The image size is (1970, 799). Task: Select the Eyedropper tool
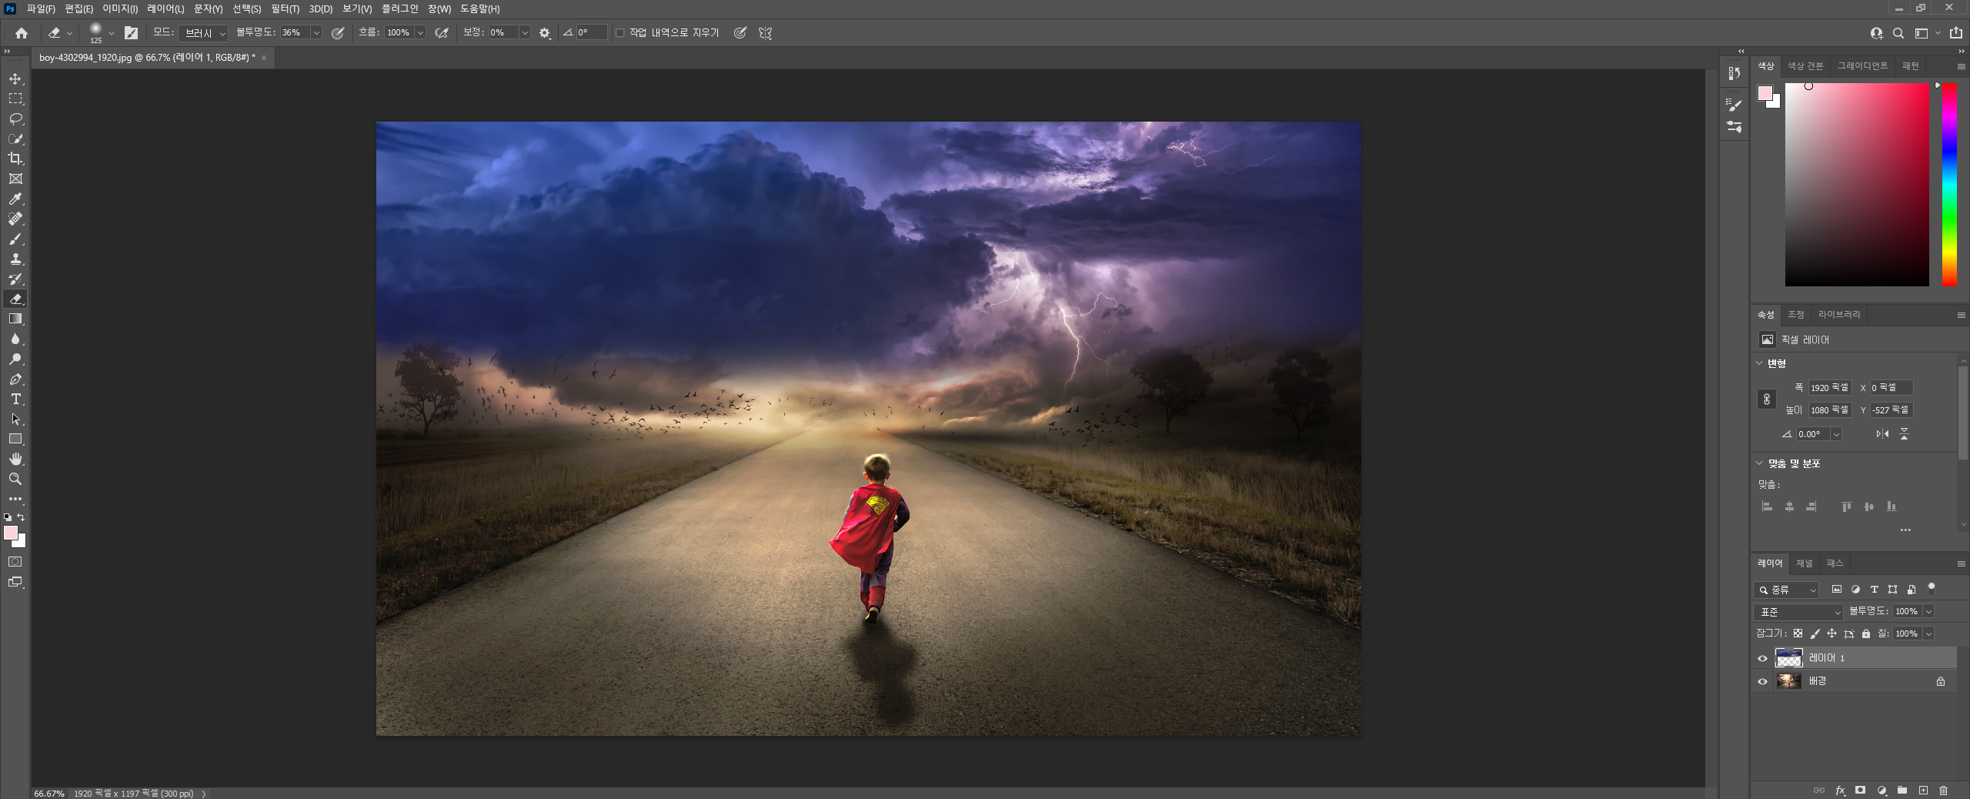[15, 199]
